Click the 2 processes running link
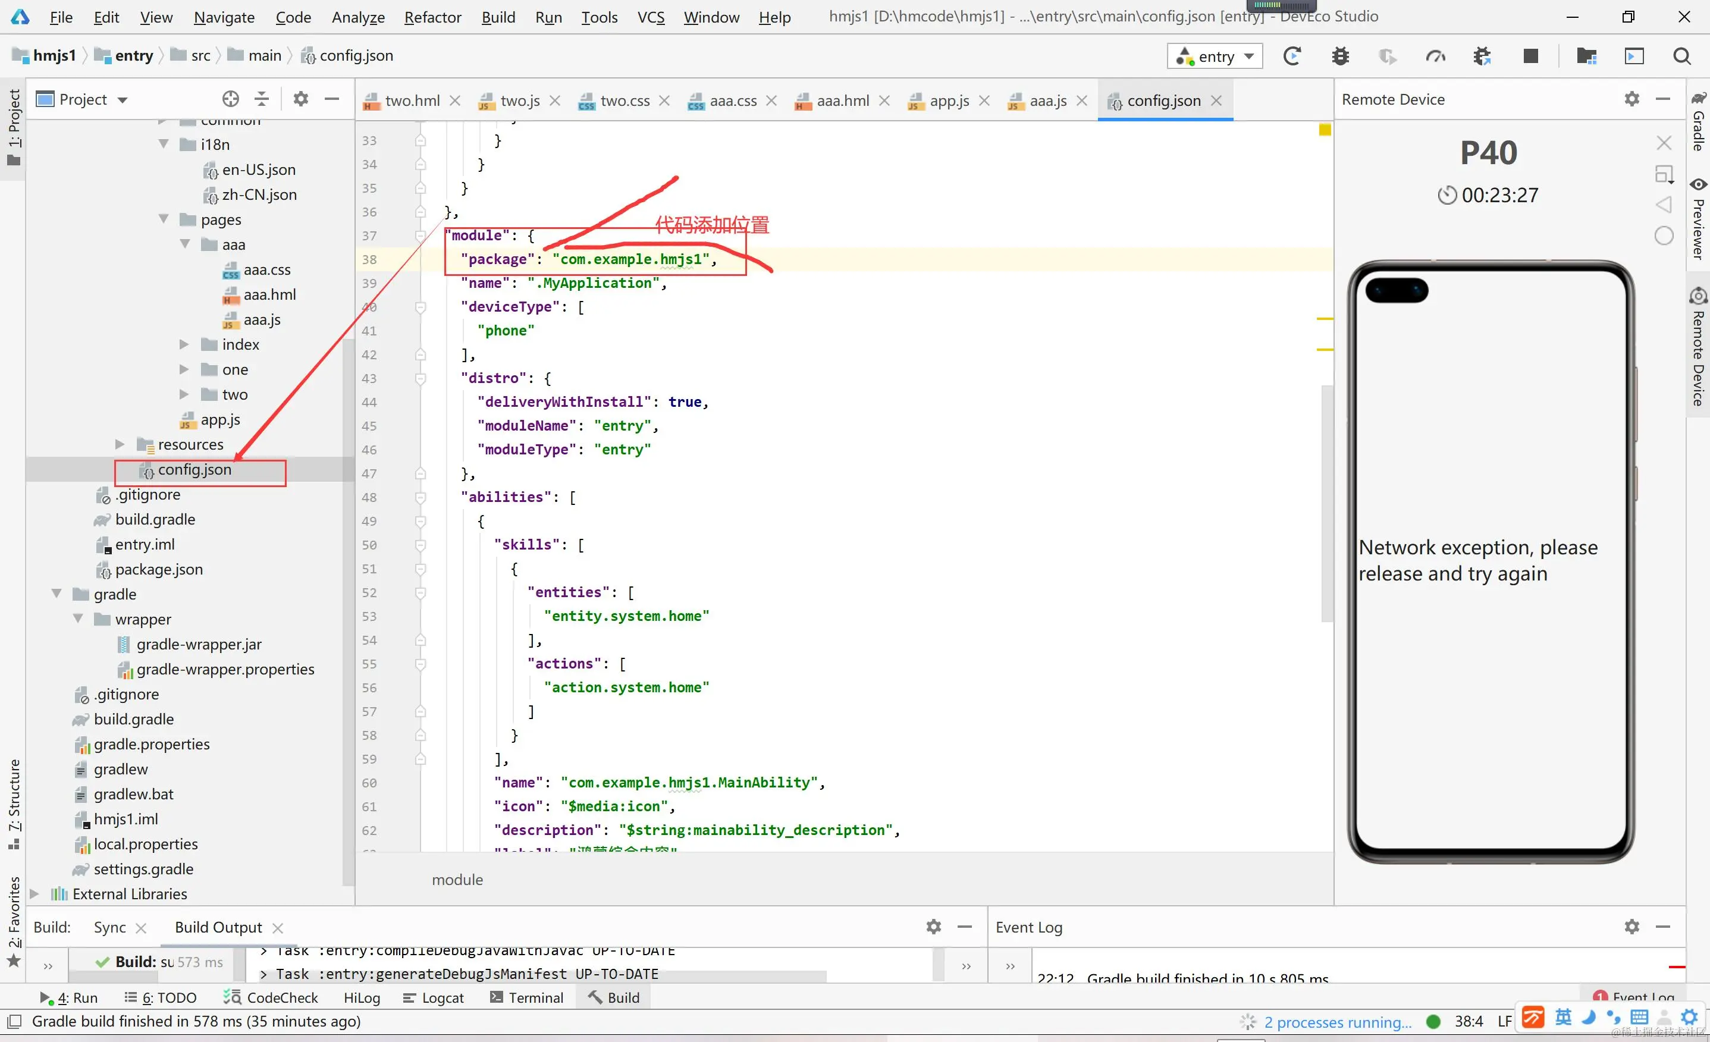 pyautogui.click(x=1337, y=1022)
